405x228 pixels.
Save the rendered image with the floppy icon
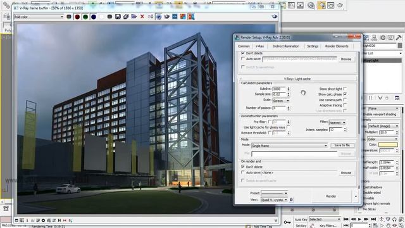click(x=118, y=17)
